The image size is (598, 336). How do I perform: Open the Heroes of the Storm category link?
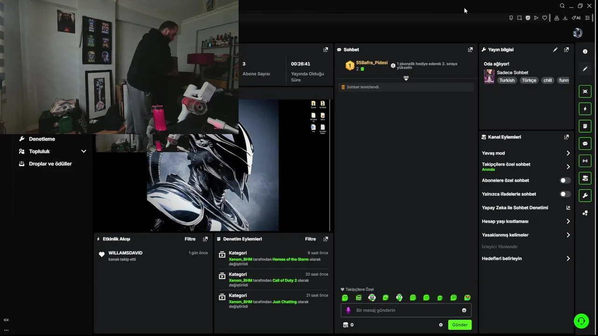point(291,259)
